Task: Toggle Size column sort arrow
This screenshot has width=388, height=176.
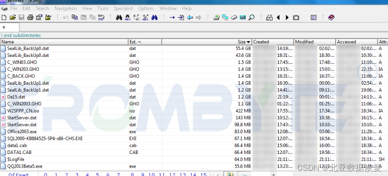Action: [248, 42]
